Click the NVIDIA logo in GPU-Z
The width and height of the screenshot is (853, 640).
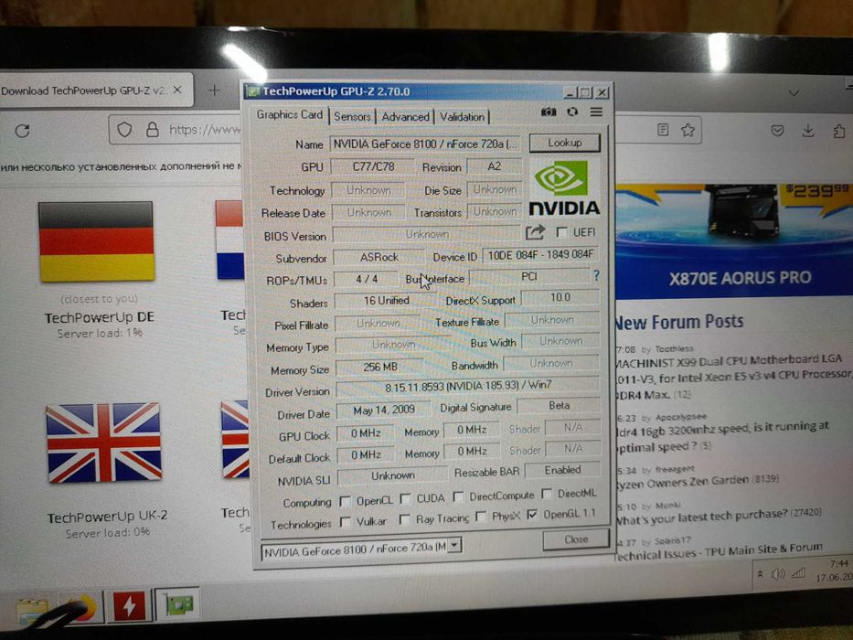click(564, 187)
